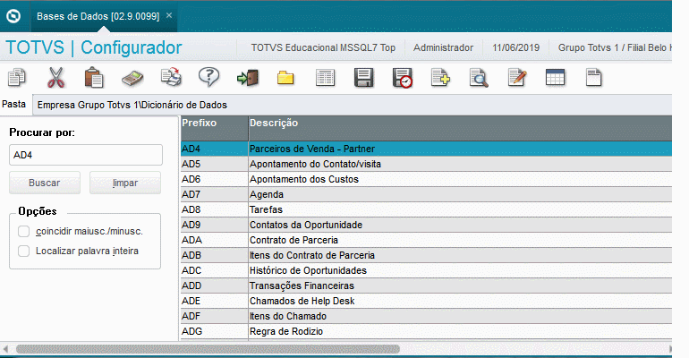This screenshot has height=358, width=689.
Task: Select row Contatos da Oportunidade
Action: pos(426,225)
